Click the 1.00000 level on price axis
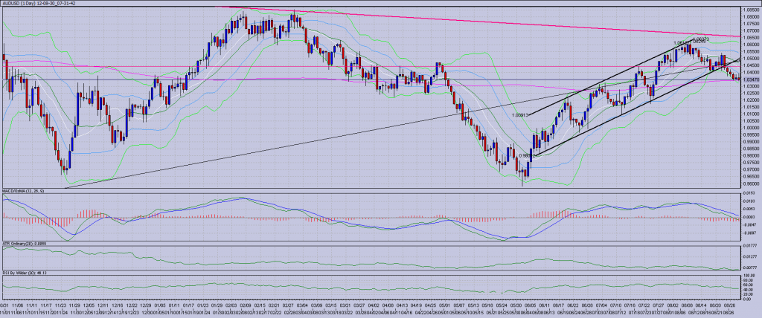762x318 pixels. tap(750, 128)
